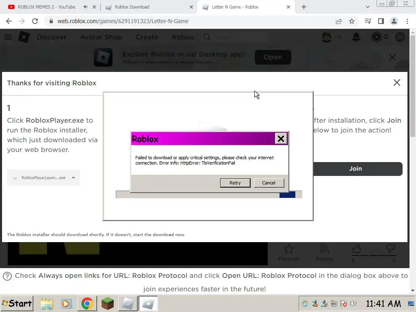This screenshot has width=416, height=312.
Task: Open the Robux balance icon
Action: tap(377, 37)
